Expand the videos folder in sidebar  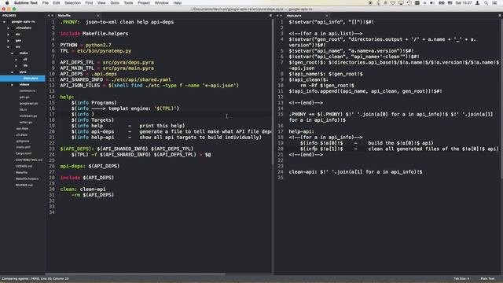[x=13, y=85]
